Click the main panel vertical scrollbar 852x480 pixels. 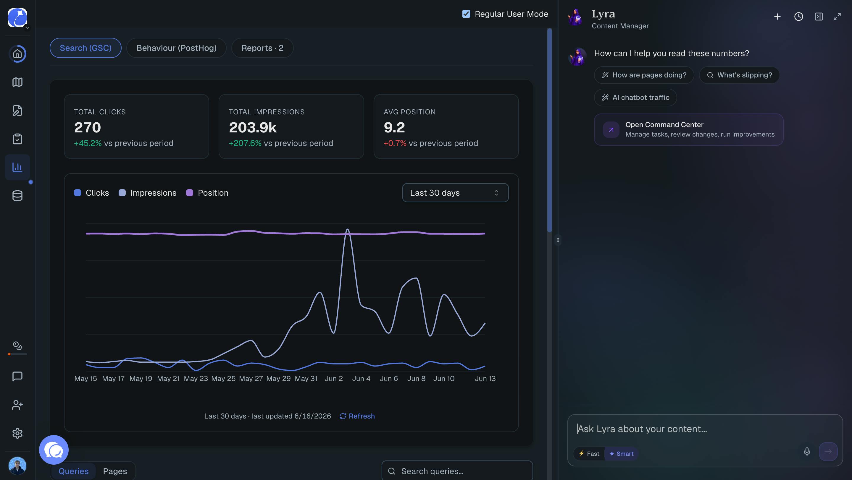tap(549, 130)
